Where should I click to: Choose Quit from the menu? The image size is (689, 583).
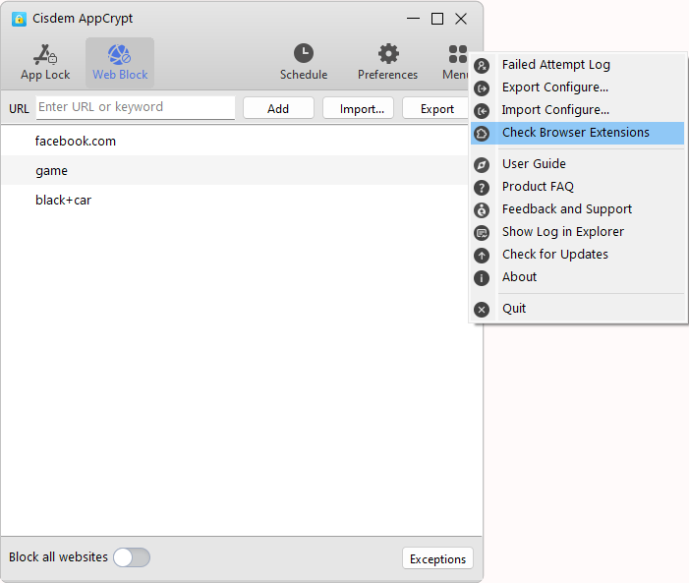click(577, 309)
